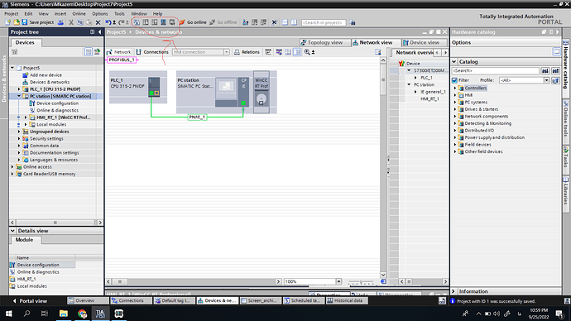
Task: Click the Save project button
Action: 38,22
